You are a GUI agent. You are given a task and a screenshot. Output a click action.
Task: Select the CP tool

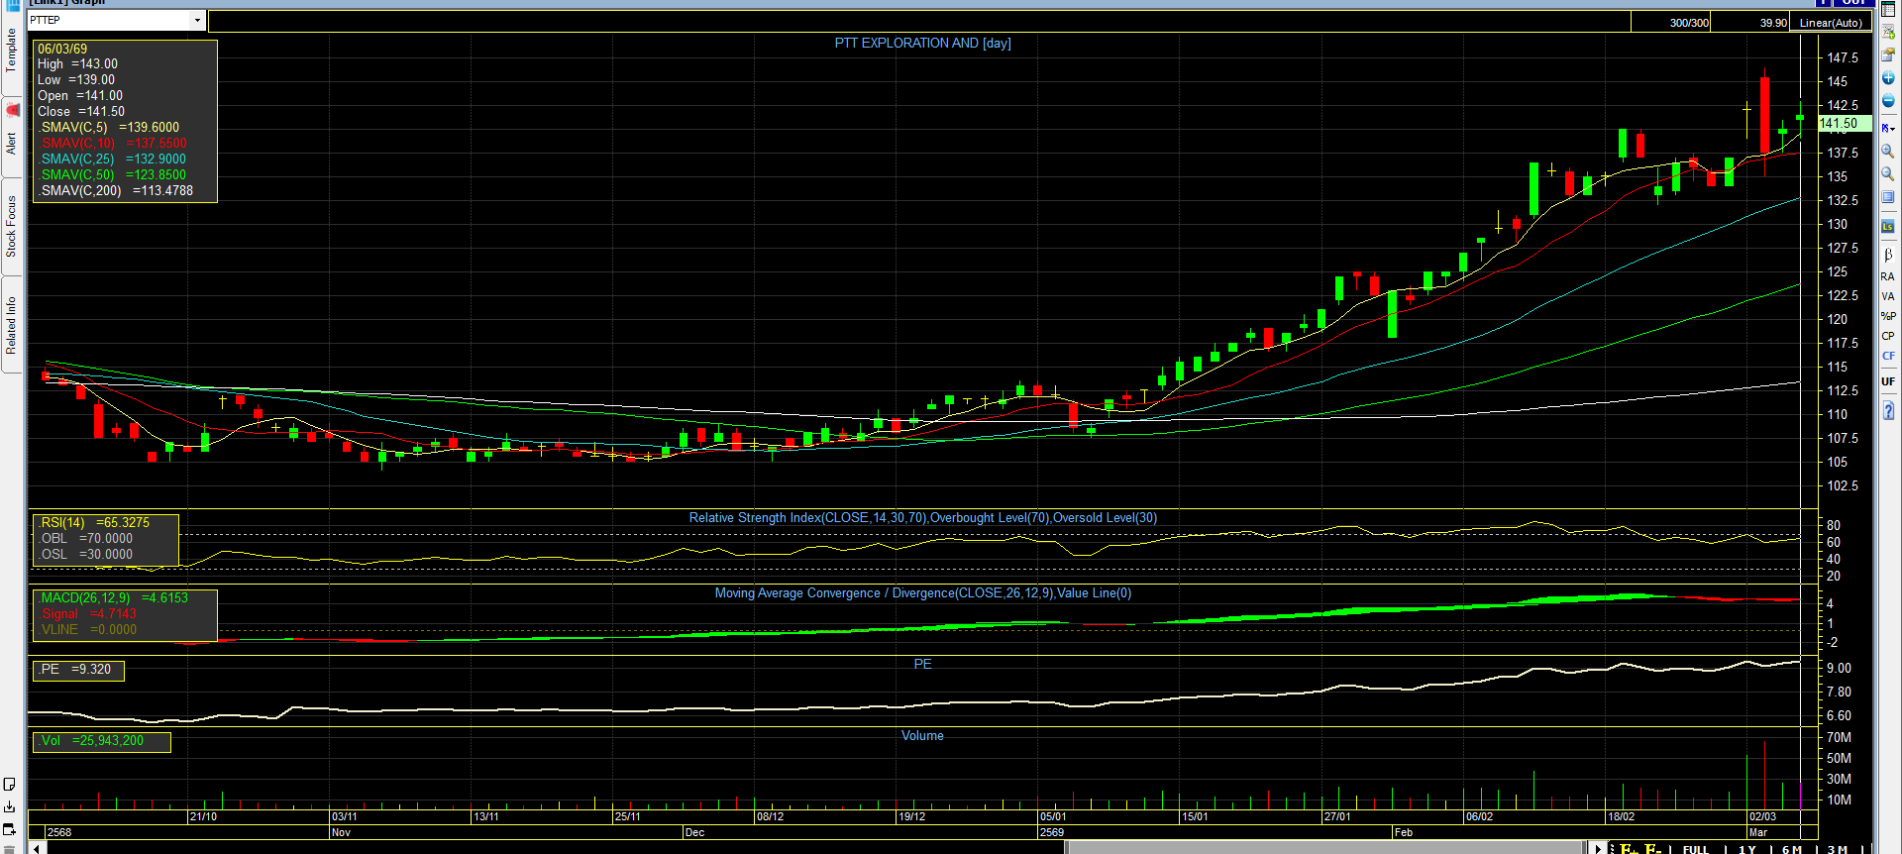point(1888,336)
